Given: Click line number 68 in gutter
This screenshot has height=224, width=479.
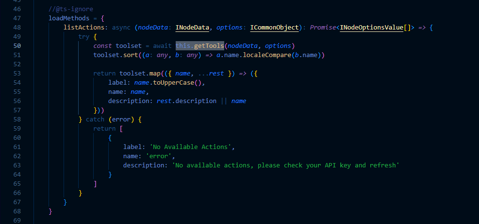Looking at the screenshot, I should coord(17,211).
